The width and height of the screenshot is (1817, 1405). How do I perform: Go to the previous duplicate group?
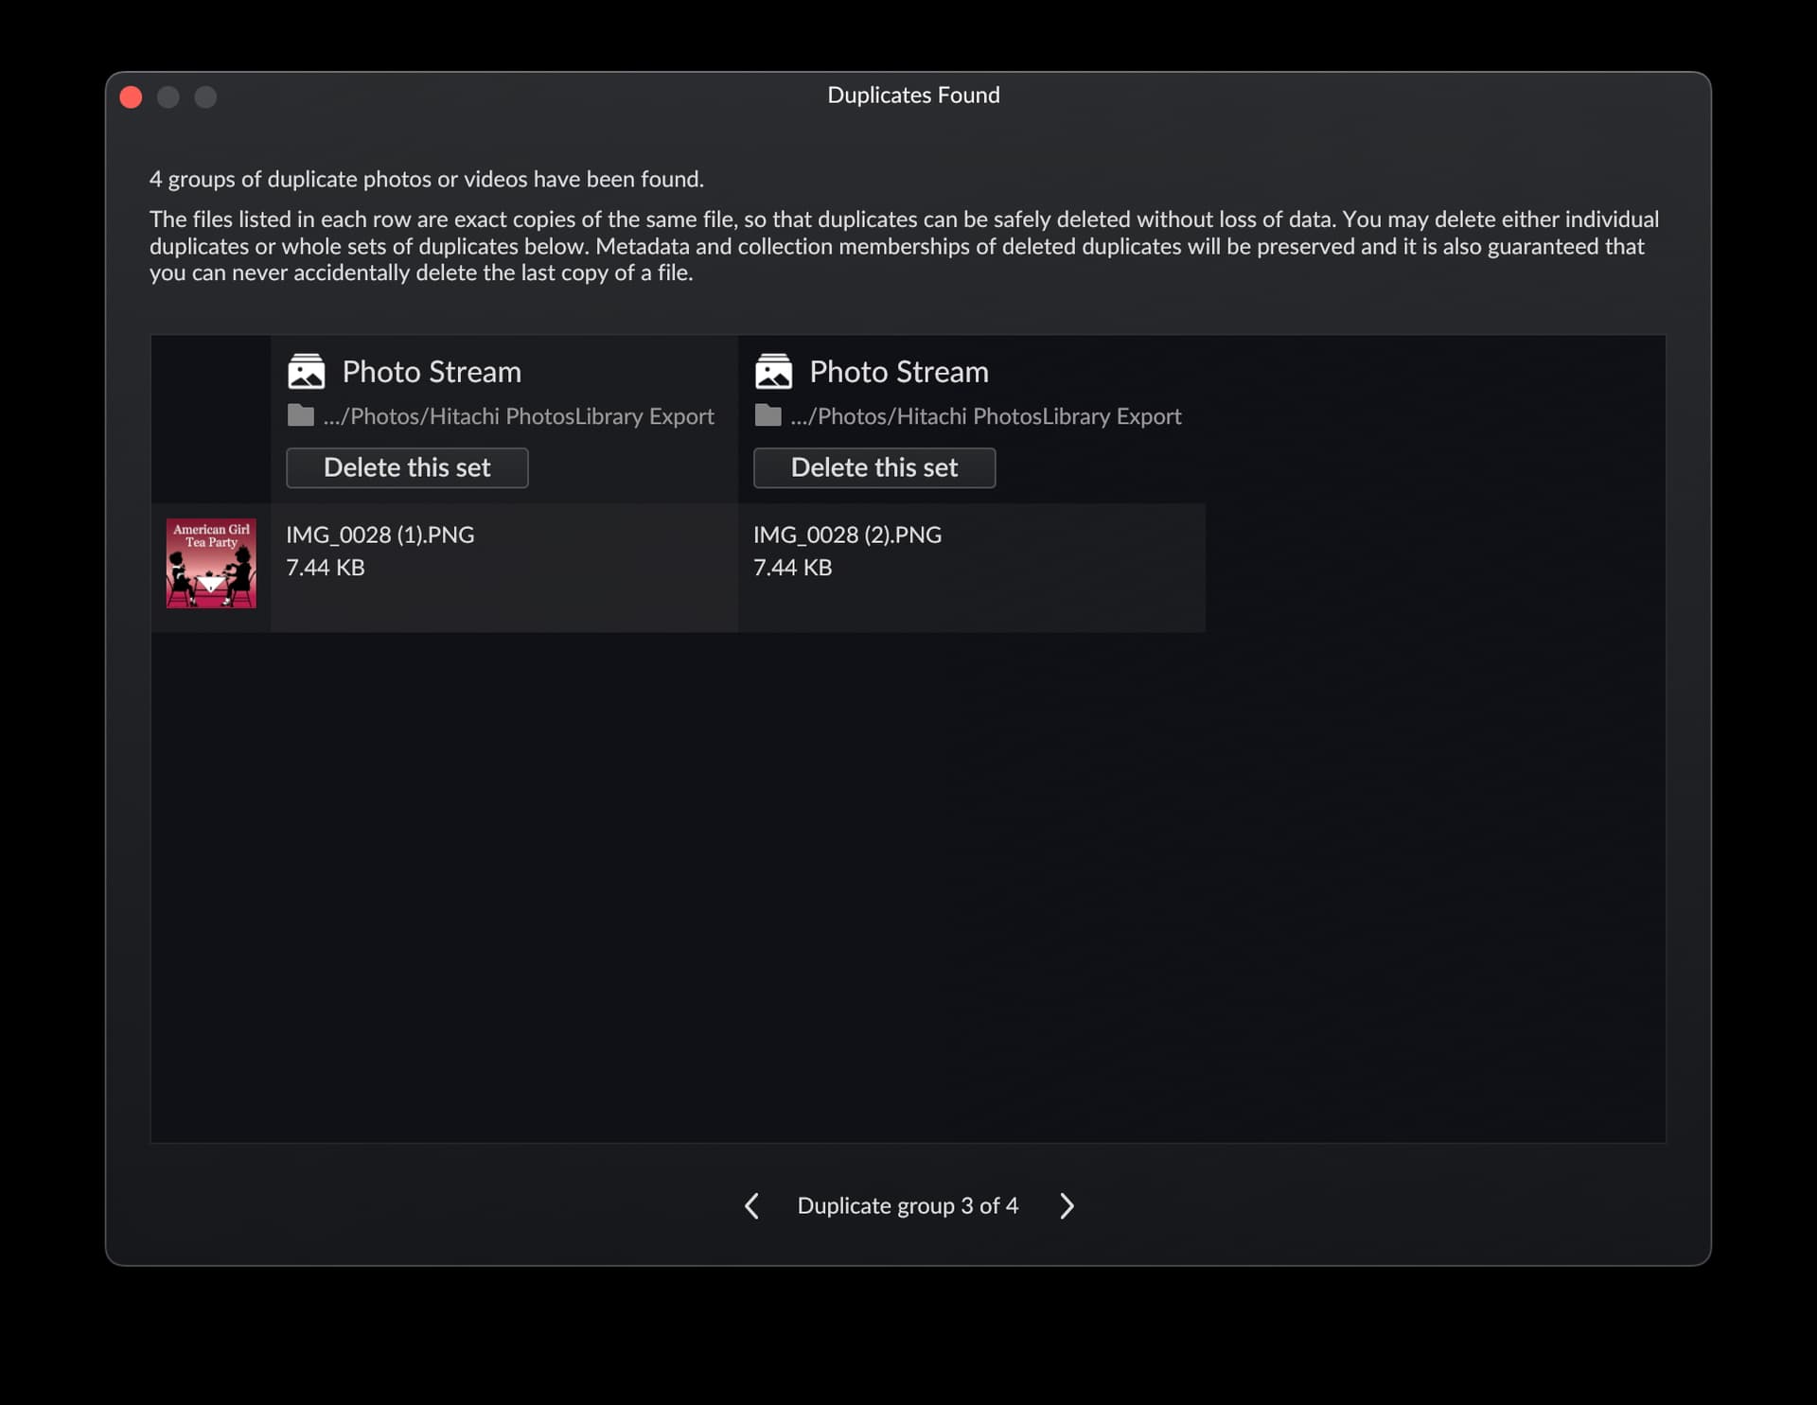(x=751, y=1205)
